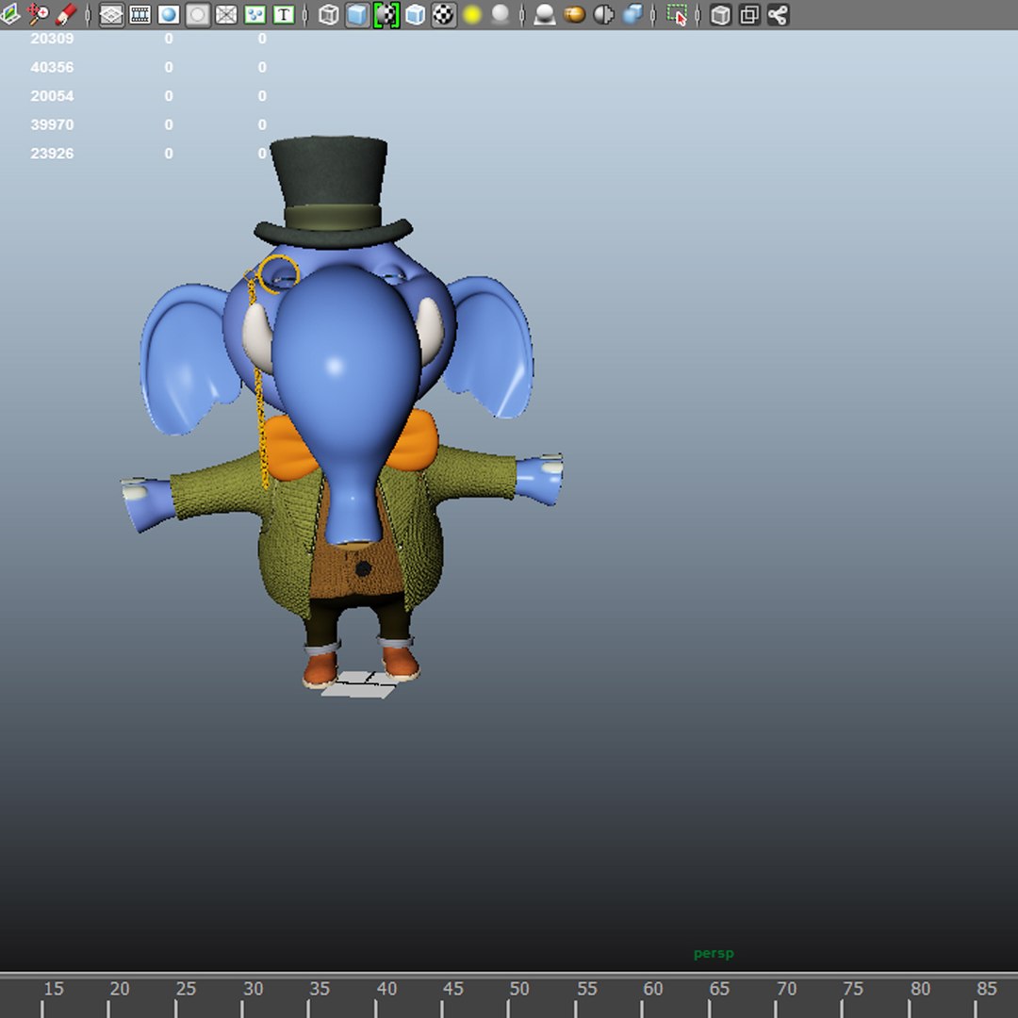Click the image plane icon in the panel toolbar

point(9,14)
